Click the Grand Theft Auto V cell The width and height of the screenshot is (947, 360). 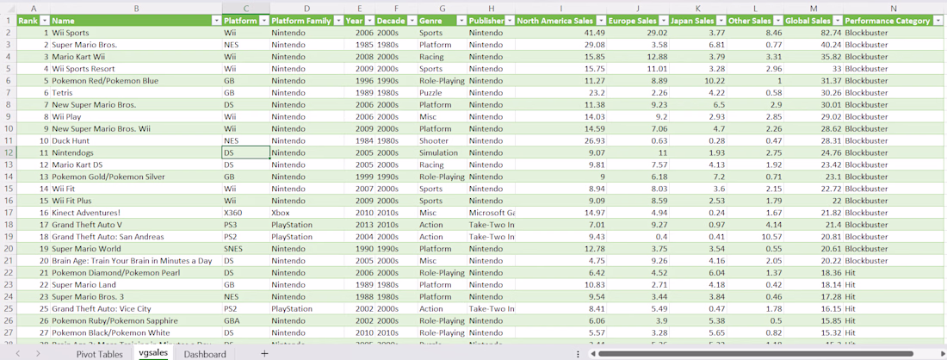136,225
